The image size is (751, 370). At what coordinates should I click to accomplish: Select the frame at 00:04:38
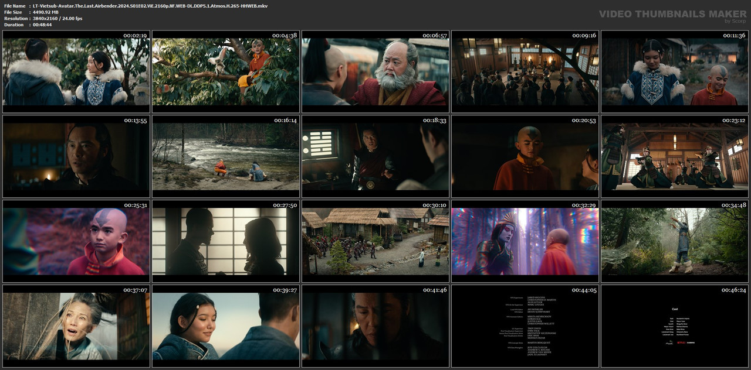click(x=226, y=71)
